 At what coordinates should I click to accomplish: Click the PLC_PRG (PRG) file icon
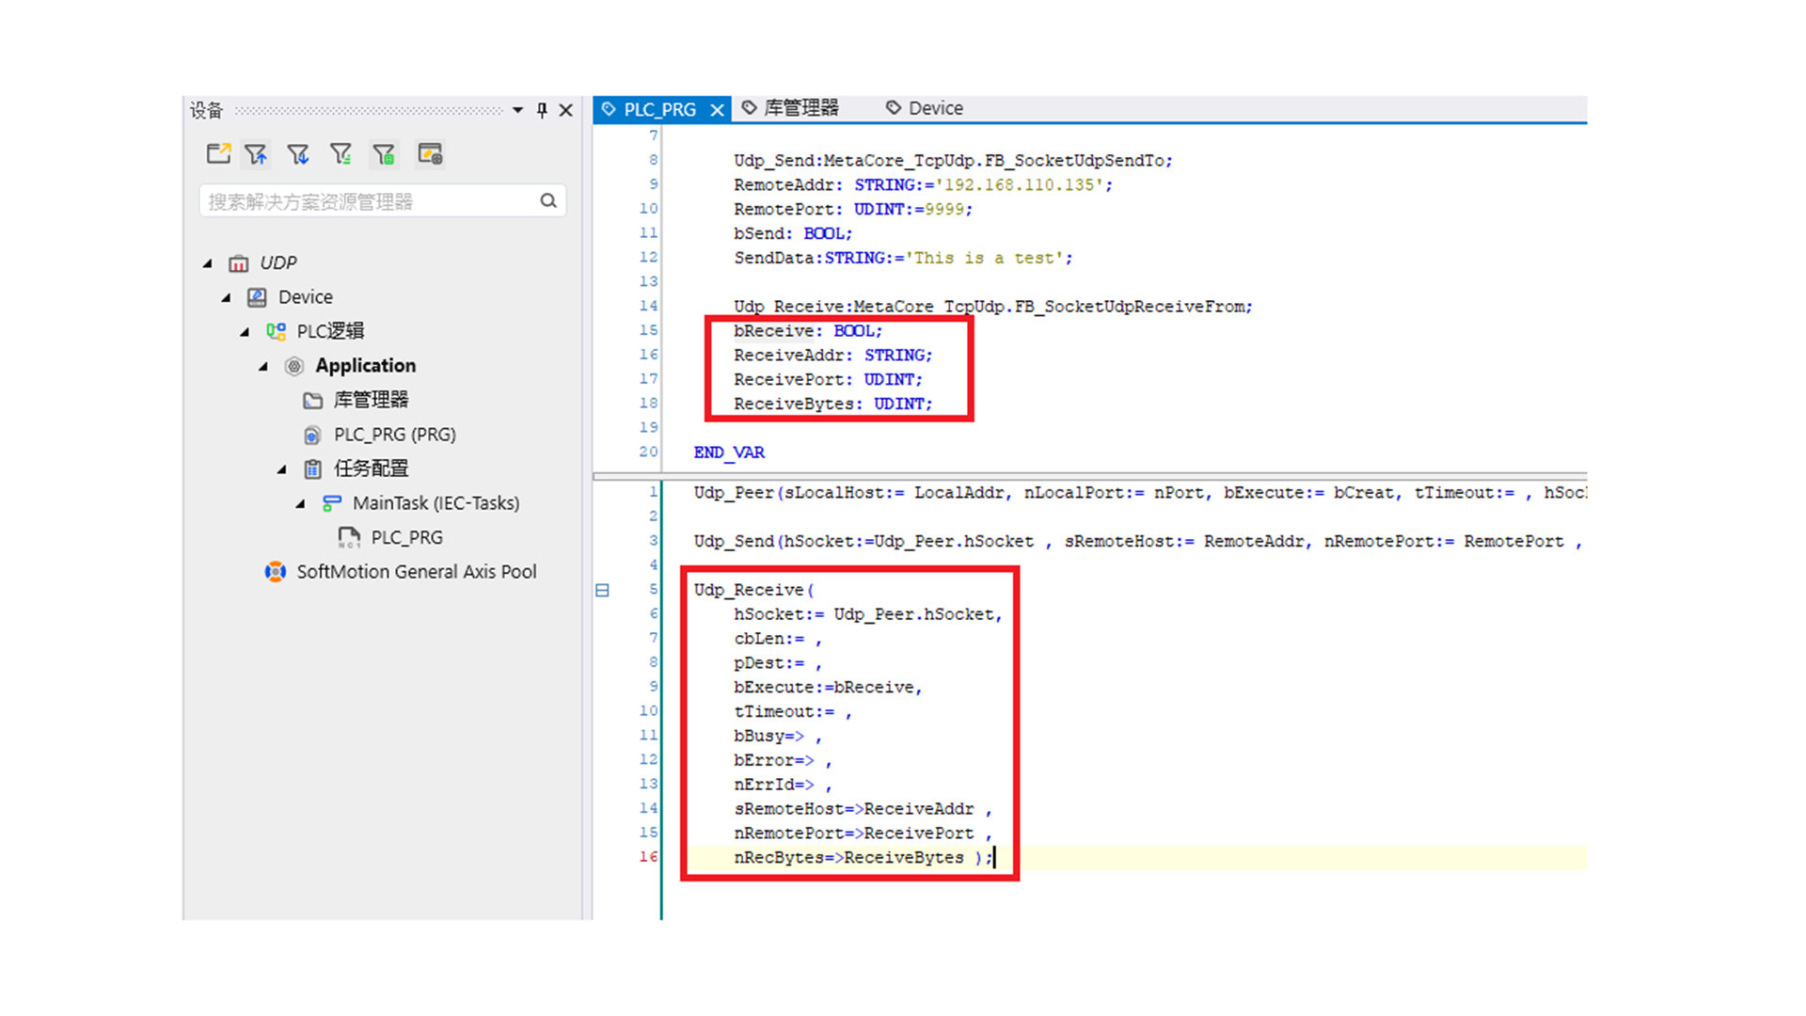pyautogui.click(x=312, y=435)
